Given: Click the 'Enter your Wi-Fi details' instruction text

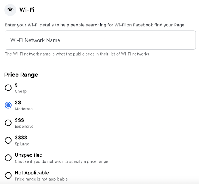Looking at the screenshot, I should 95,25.
